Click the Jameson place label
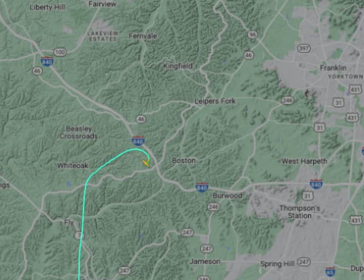The width and height of the screenshot is (364, 280). (205, 261)
